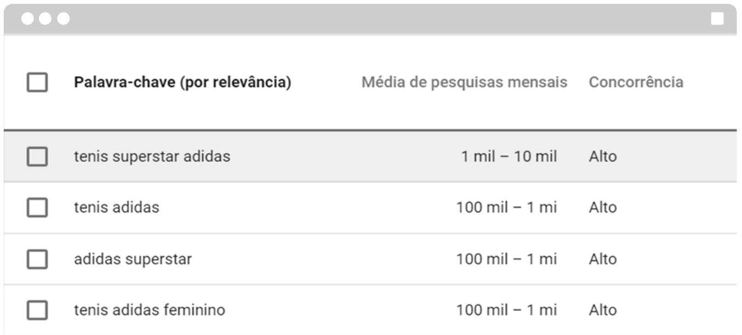Click the white square icon in title bar
This screenshot has width=742, height=335.
[x=717, y=19]
